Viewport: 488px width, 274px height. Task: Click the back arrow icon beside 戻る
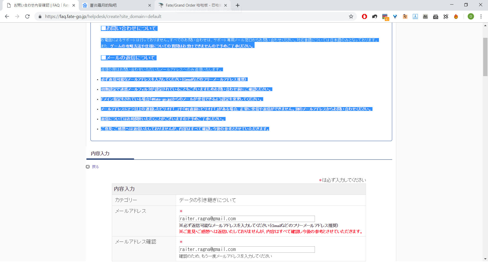[88, 167]
